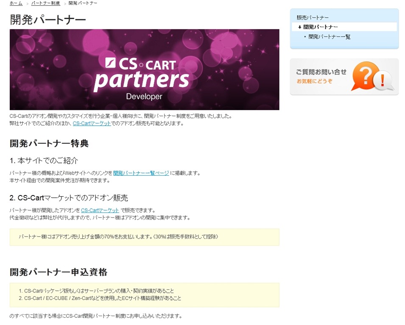Select 開発パートナー in the sidebar menu
This screenshot has height=325, width=405.
coord(320,27)
